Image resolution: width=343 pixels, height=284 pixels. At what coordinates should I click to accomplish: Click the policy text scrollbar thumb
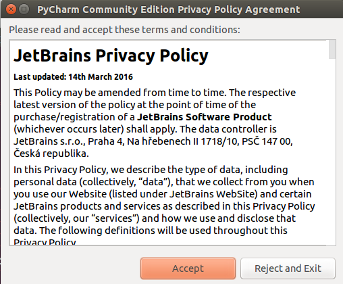point(332,49)
